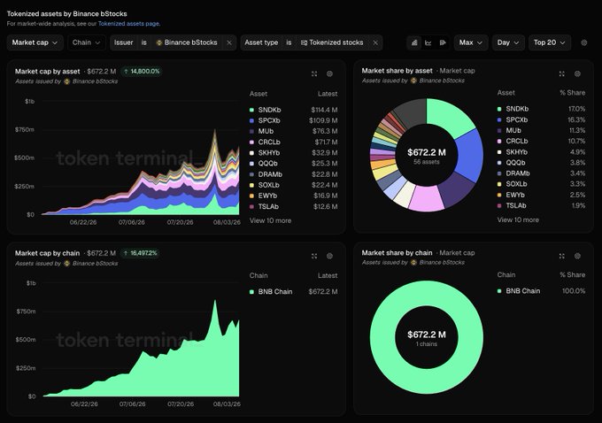Toggle QQQb in Market cap by asset legend
The height and width of the screenshot is (423, 602).
pos(264,164)
